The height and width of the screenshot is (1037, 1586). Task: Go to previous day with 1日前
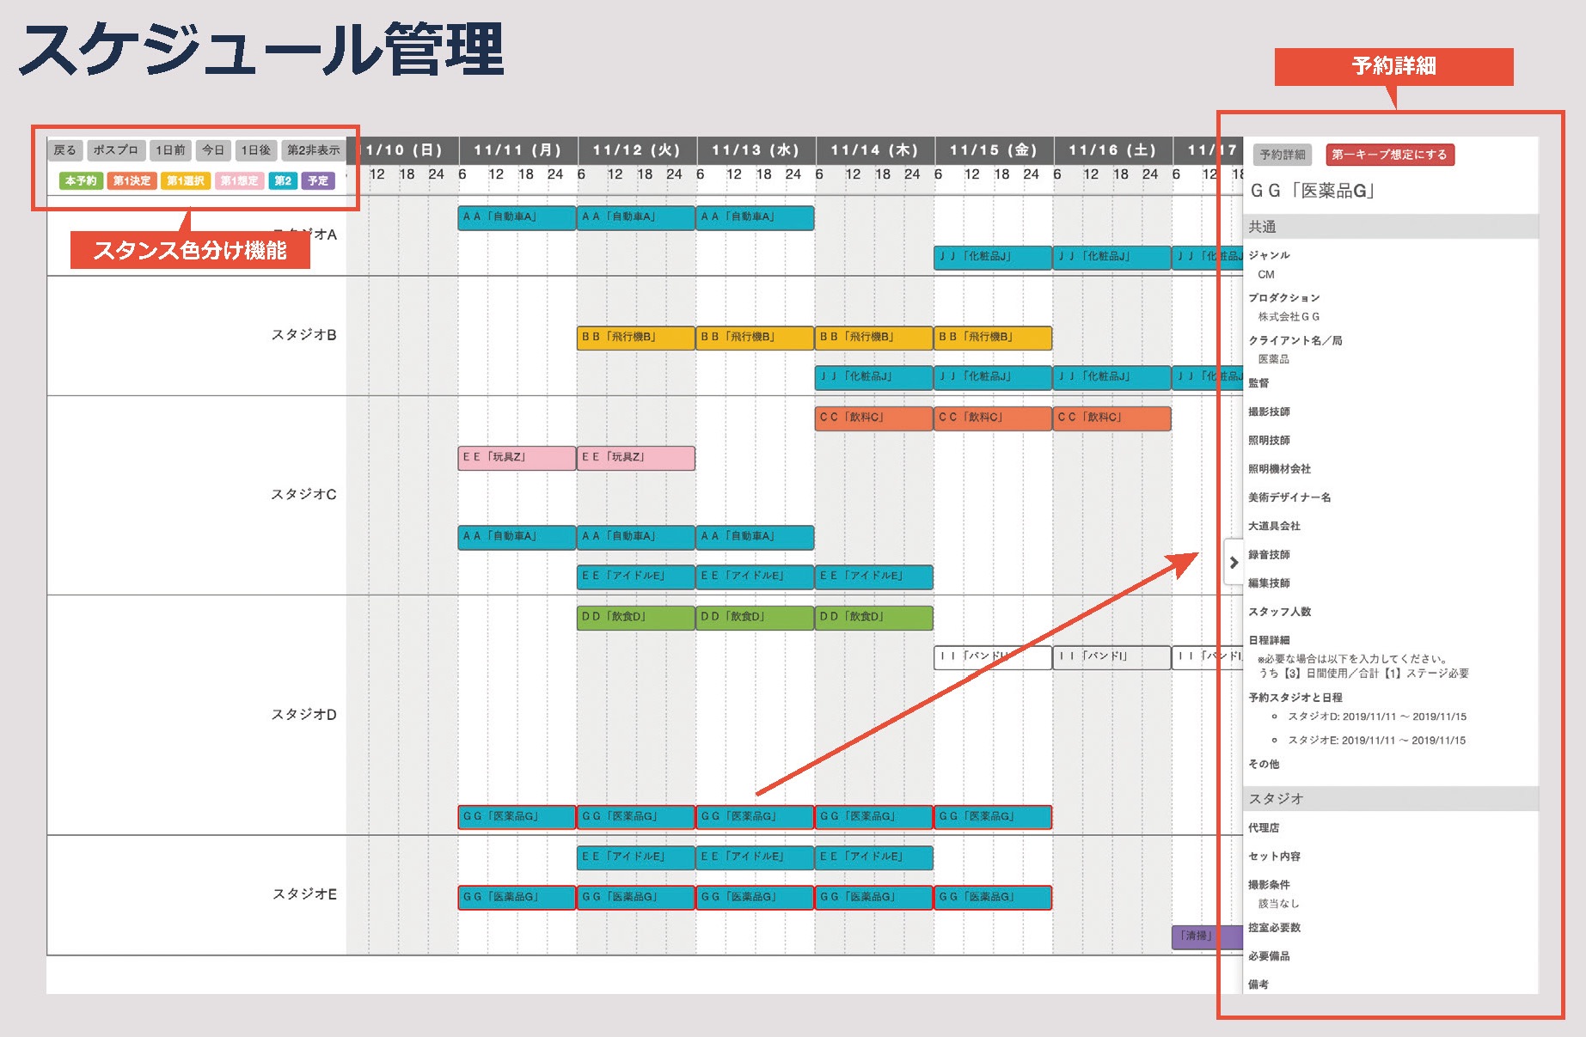[x=170, y=150]
